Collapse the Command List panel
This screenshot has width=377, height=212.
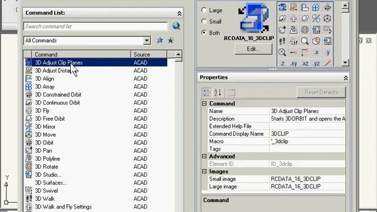point(179,14)
